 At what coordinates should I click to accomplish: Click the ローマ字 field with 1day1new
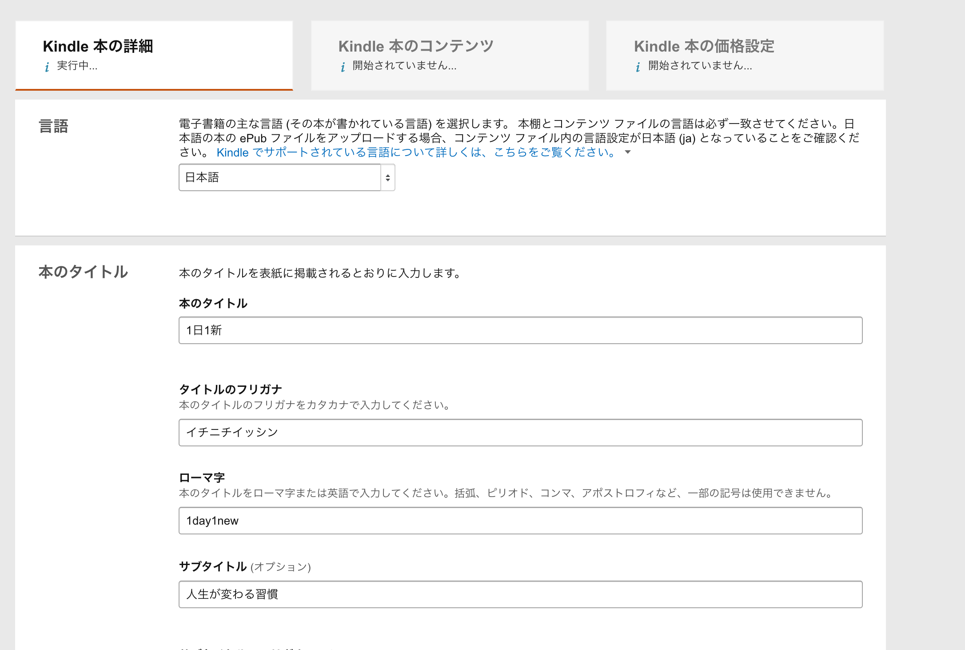[520, 521]
